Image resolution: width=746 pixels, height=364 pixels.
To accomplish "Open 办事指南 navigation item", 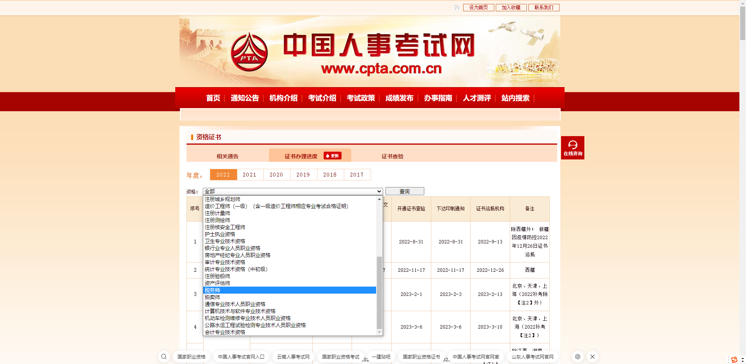I will [438, 98].
